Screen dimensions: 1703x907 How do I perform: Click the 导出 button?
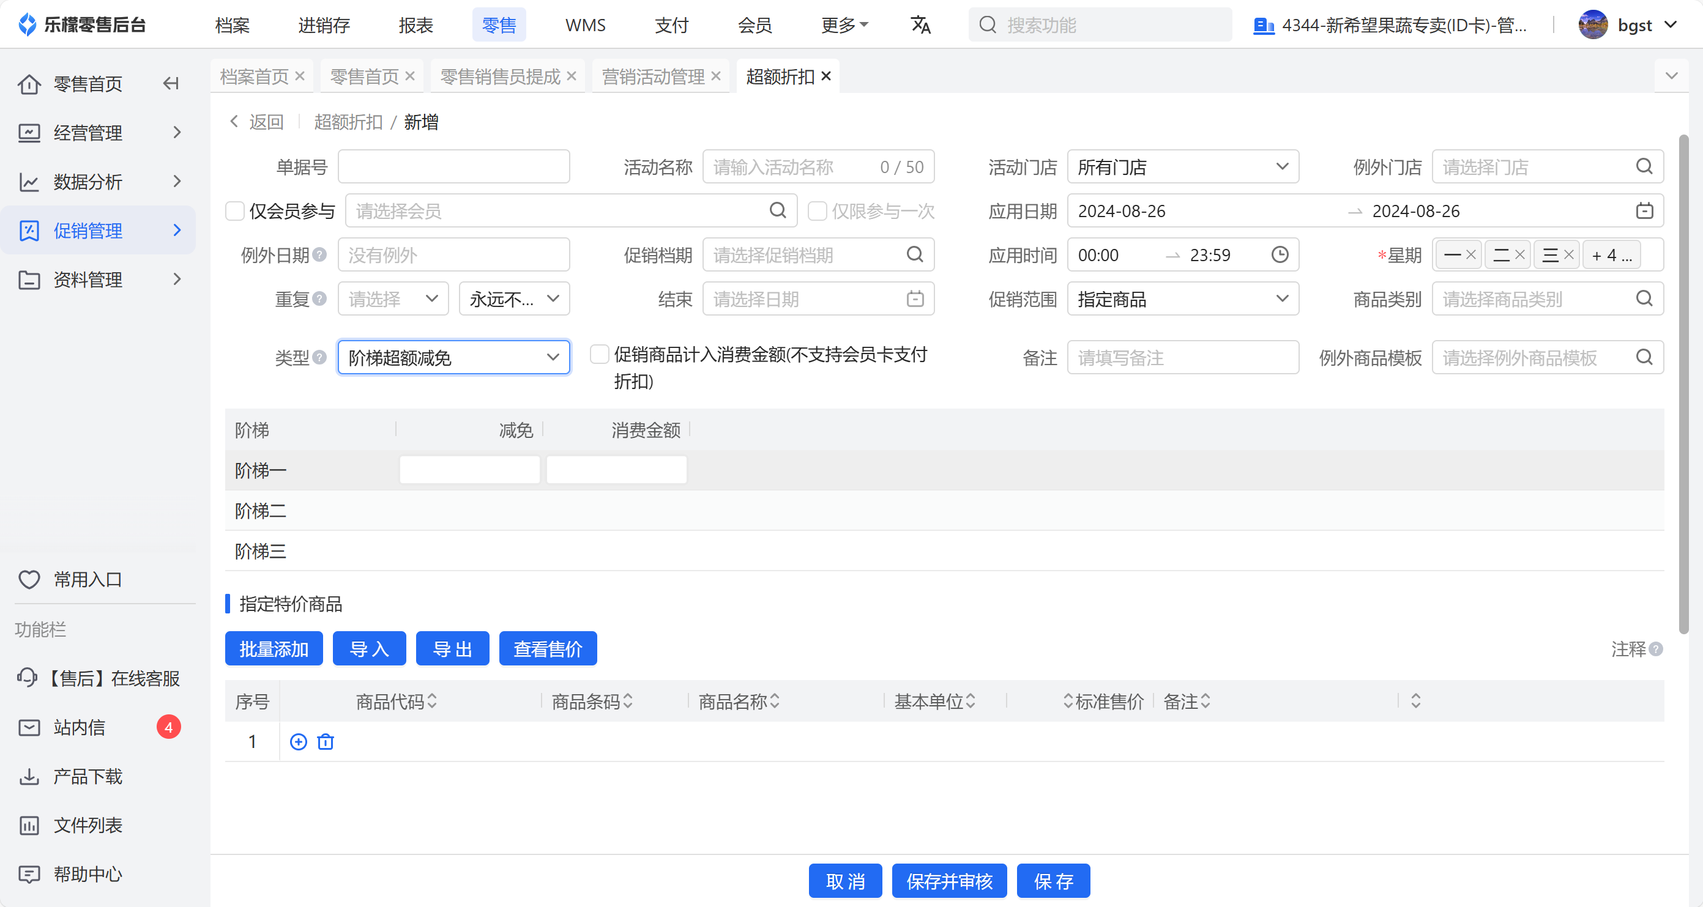click(452, 649)
